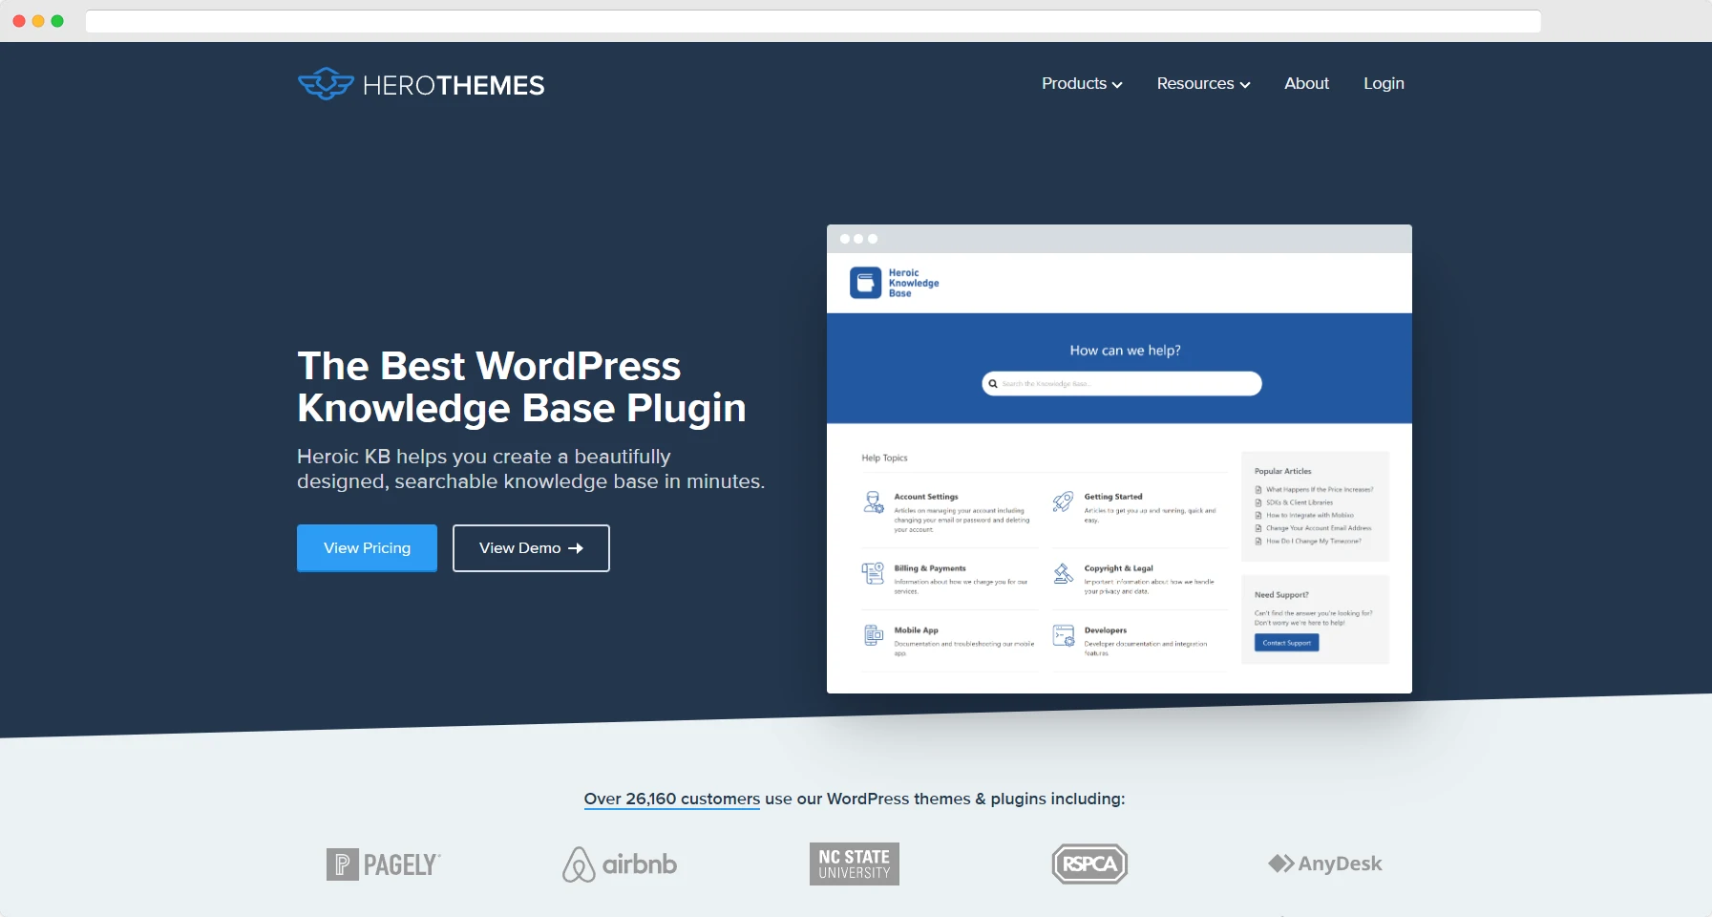Expand the Products dropdown menu
1712x917 pixels.
pyautogui.click(x=1081, y=84)
